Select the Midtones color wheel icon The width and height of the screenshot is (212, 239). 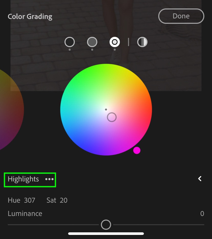coord(92,42)
